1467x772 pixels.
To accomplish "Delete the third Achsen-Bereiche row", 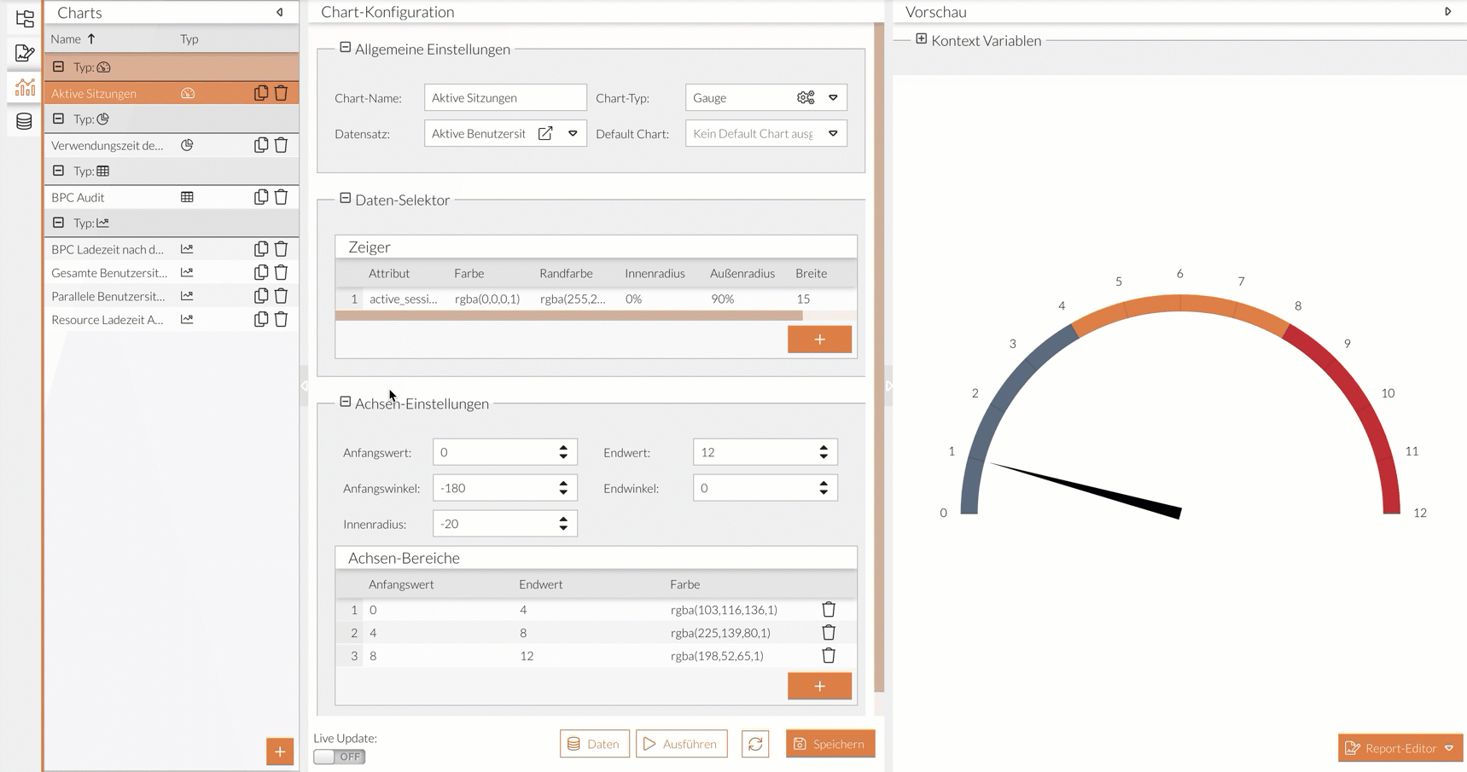I will [828, 656].
